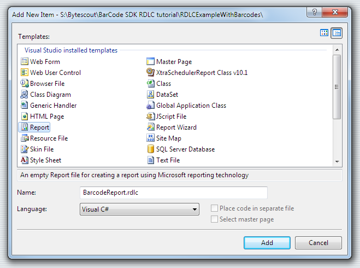Click the Text File label

click(168, 160)
